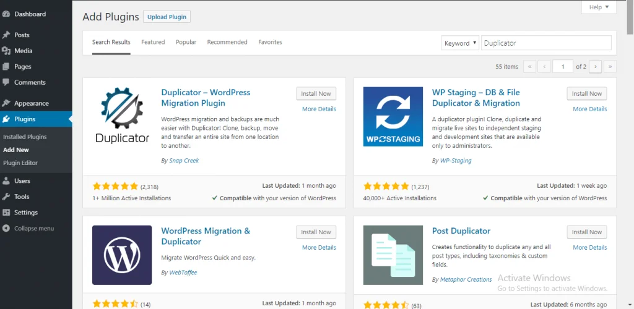Open the Keyword search type dropdown
Image resolution: width=634 pixels, height=309 pixels.
pyautogui.click(x=461, y=43)
